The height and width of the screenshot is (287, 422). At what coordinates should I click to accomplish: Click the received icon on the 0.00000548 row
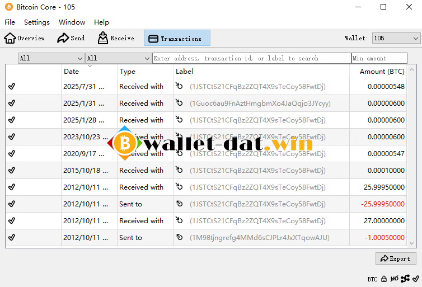pyautogui.click(x=179, y=86)
